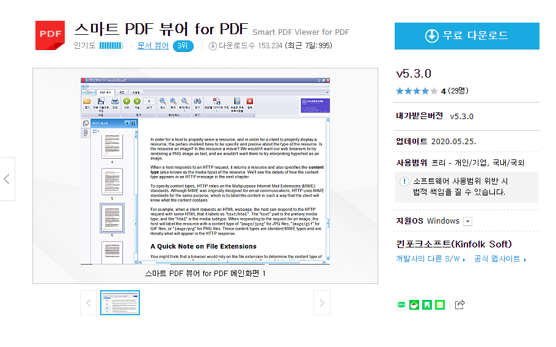Viewport: 556px width, 347px height.
Task: Select page 6 thumbnail in preview sidebar
Action: pyautogui.click(x=112, y=217)
